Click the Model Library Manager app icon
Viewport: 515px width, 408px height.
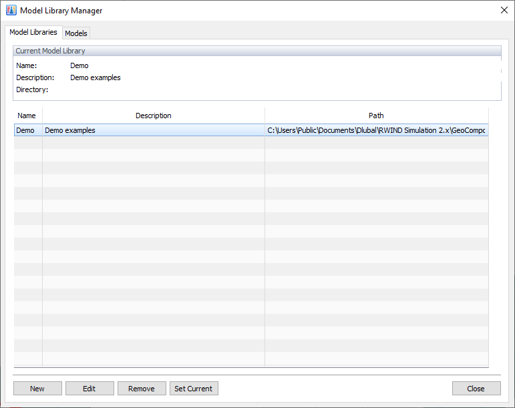[11, 10]
